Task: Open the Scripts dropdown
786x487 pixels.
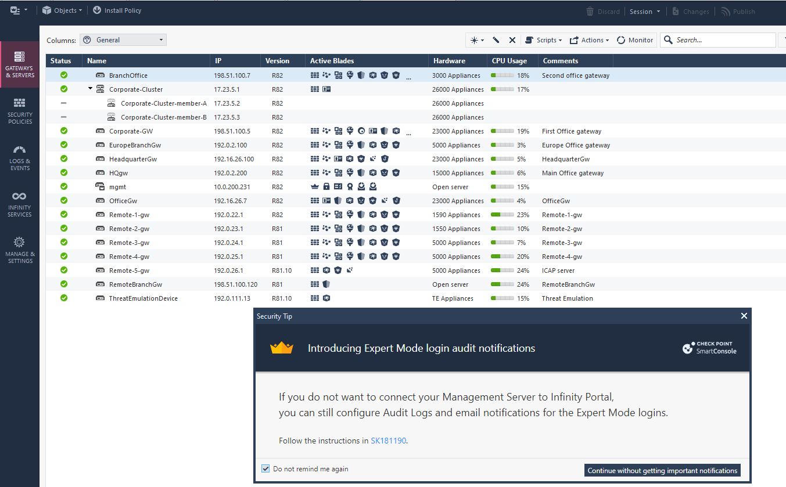Action: 544,40
